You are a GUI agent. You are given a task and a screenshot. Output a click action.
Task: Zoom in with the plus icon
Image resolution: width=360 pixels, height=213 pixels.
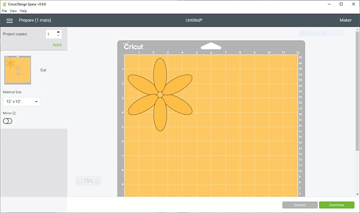pos(97,181)
